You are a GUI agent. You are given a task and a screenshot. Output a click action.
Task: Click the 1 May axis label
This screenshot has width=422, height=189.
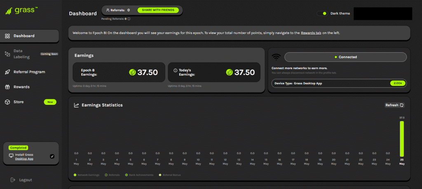[x=76, y=162]
